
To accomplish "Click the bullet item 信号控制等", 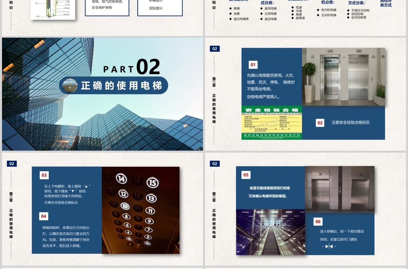I will [359, 17].
